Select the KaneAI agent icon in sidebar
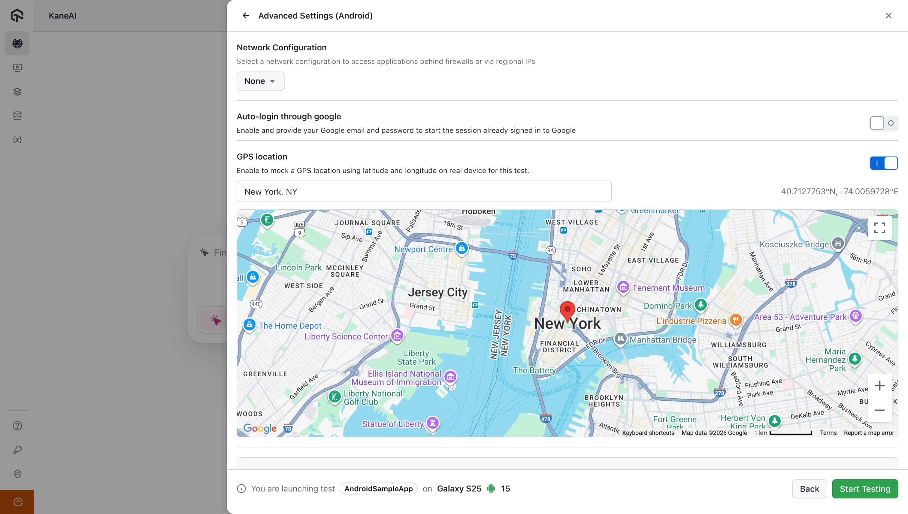Screen dimensions: 908x514 point(17,43)
